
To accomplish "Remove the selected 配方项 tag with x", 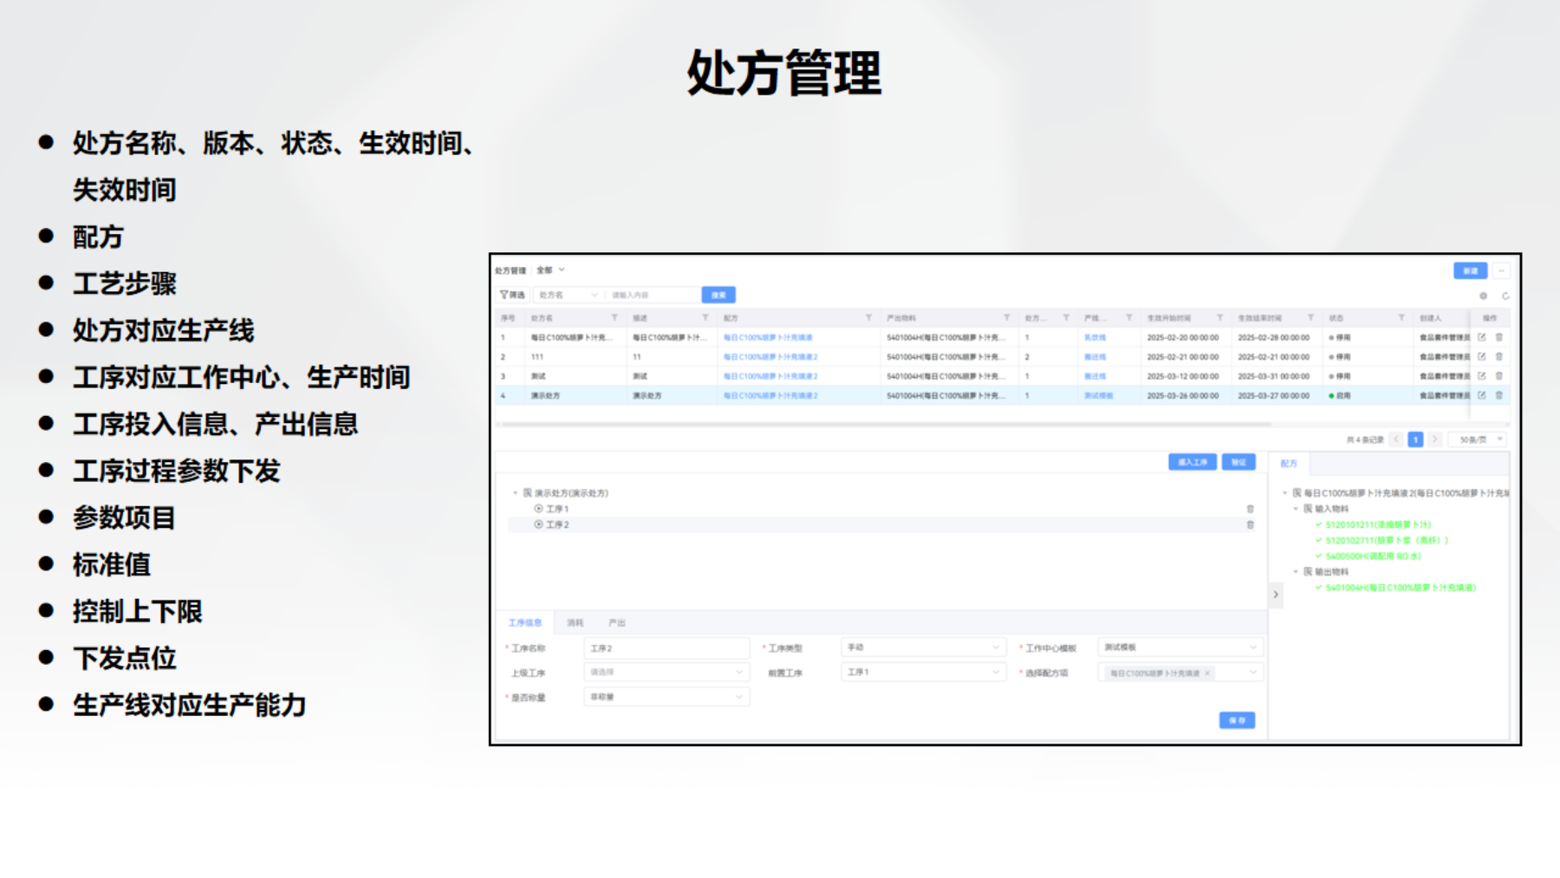I will [x=1207, y=673].
